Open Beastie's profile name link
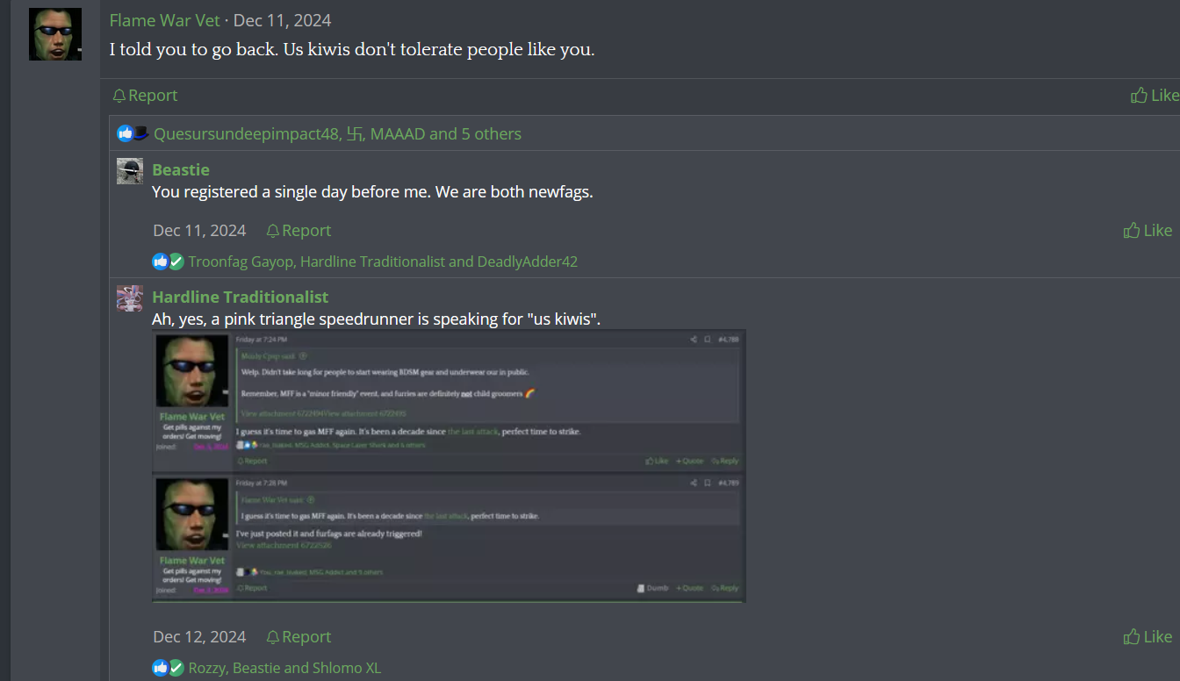 coord(181,169)
